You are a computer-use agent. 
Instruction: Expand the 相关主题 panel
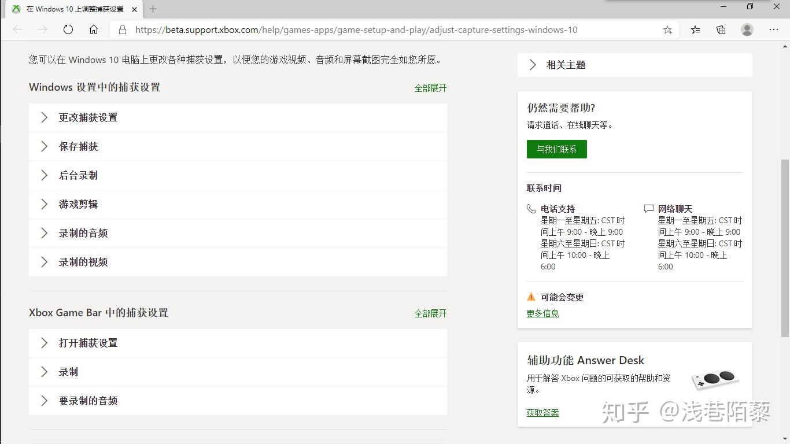pos(634,65)
